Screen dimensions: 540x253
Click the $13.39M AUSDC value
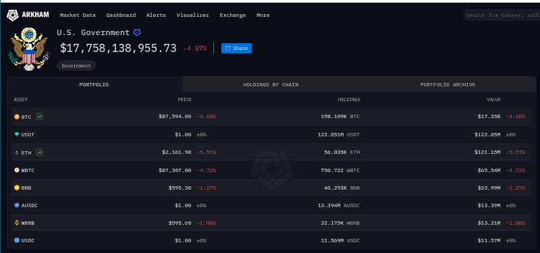489,205
